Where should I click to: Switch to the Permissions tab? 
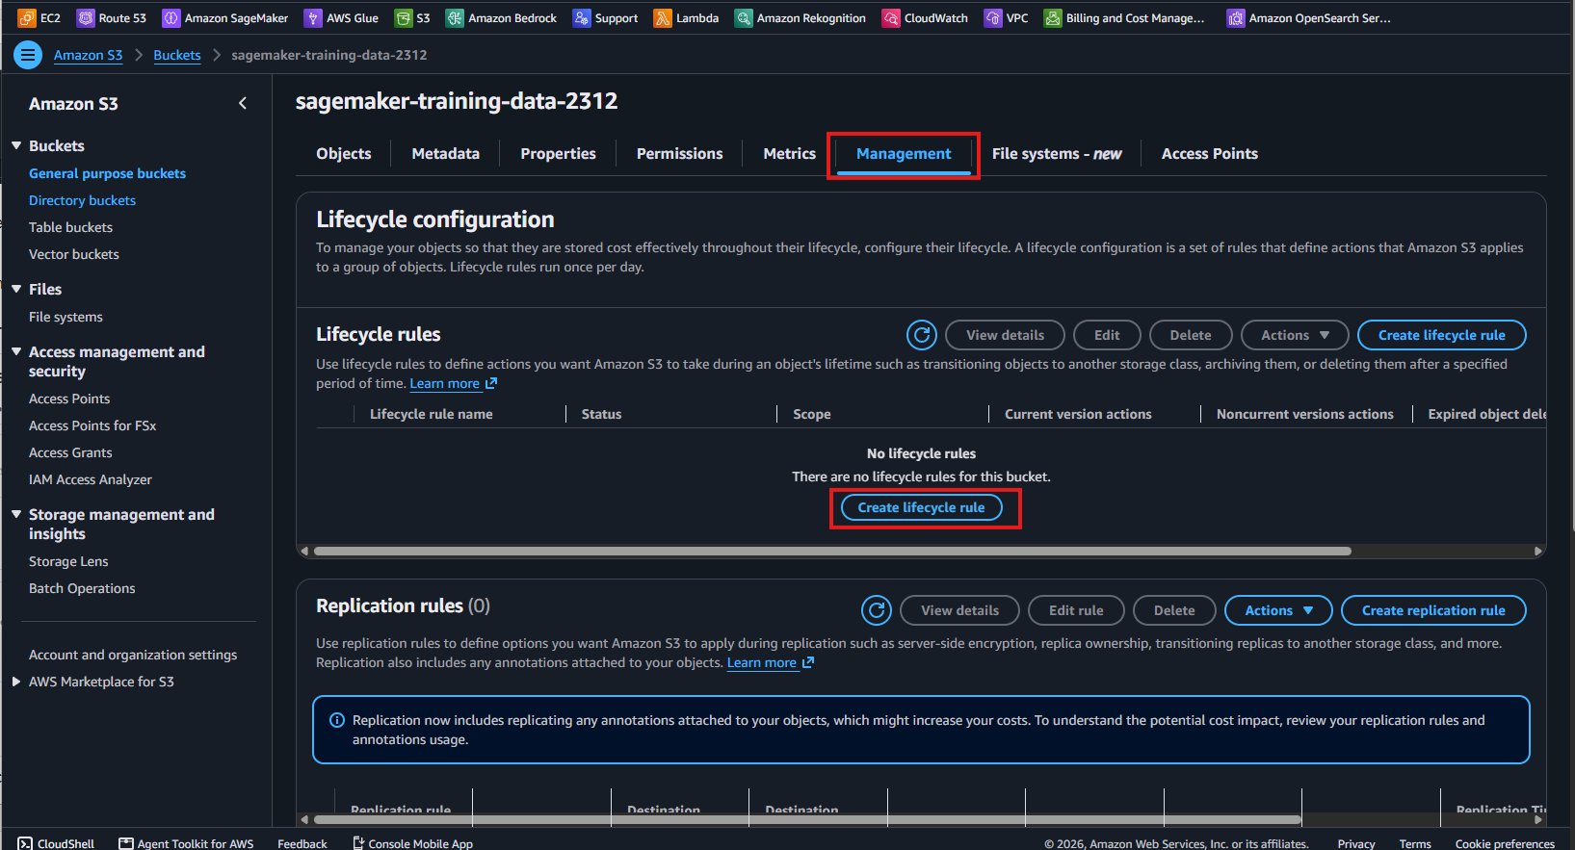point(680,154)
